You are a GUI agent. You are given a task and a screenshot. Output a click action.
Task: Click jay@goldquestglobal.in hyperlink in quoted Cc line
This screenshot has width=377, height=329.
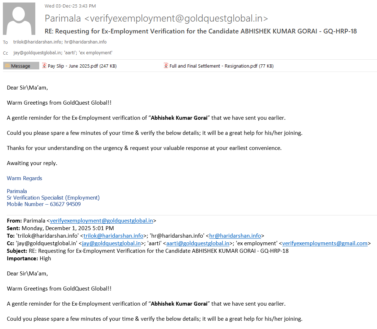tap(112, 243)
